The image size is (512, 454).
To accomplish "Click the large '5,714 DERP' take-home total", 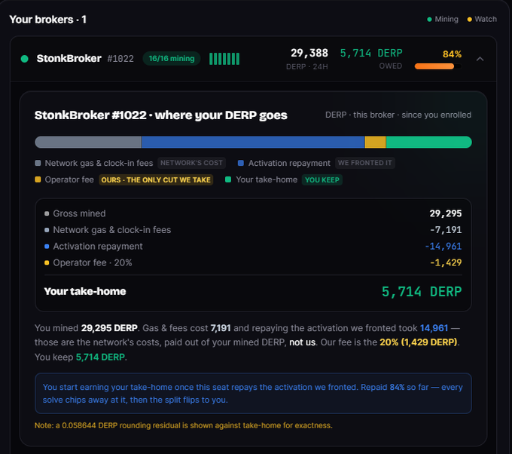I will [422, 291].
